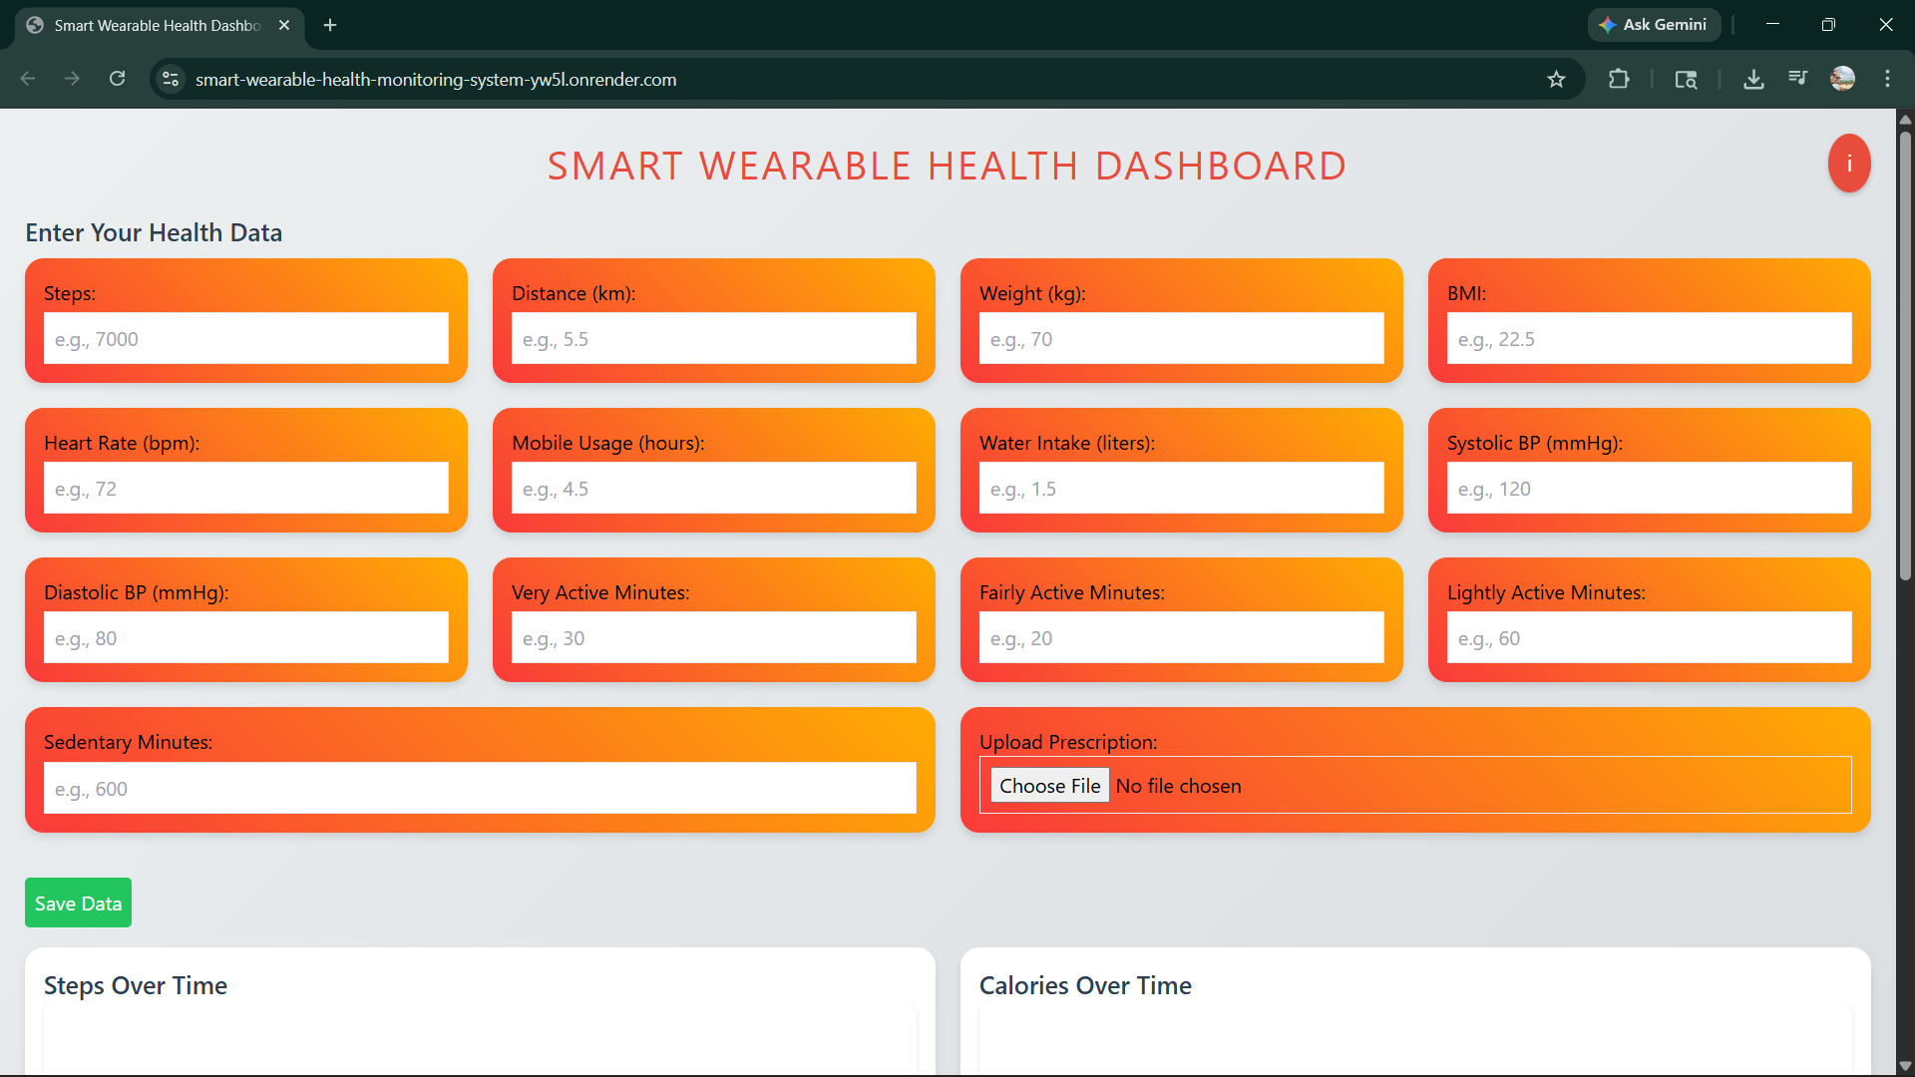Focus the Systolic BP input field
The width and height of the screenshot is (1915, 1077).
1650,489
